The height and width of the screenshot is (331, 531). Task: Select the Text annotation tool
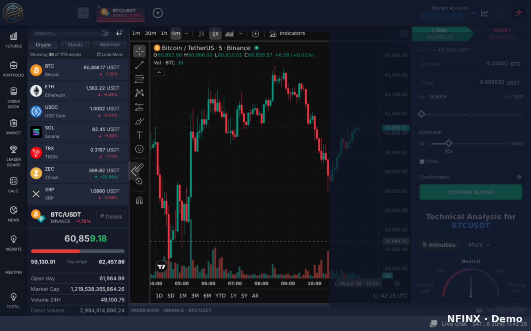coord(139,135)
